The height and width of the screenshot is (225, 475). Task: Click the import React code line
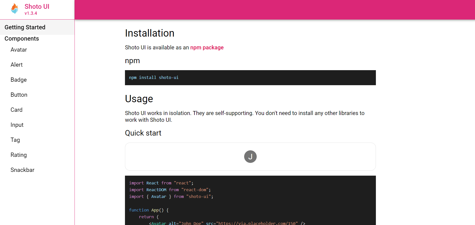click(x=161, y=183)
